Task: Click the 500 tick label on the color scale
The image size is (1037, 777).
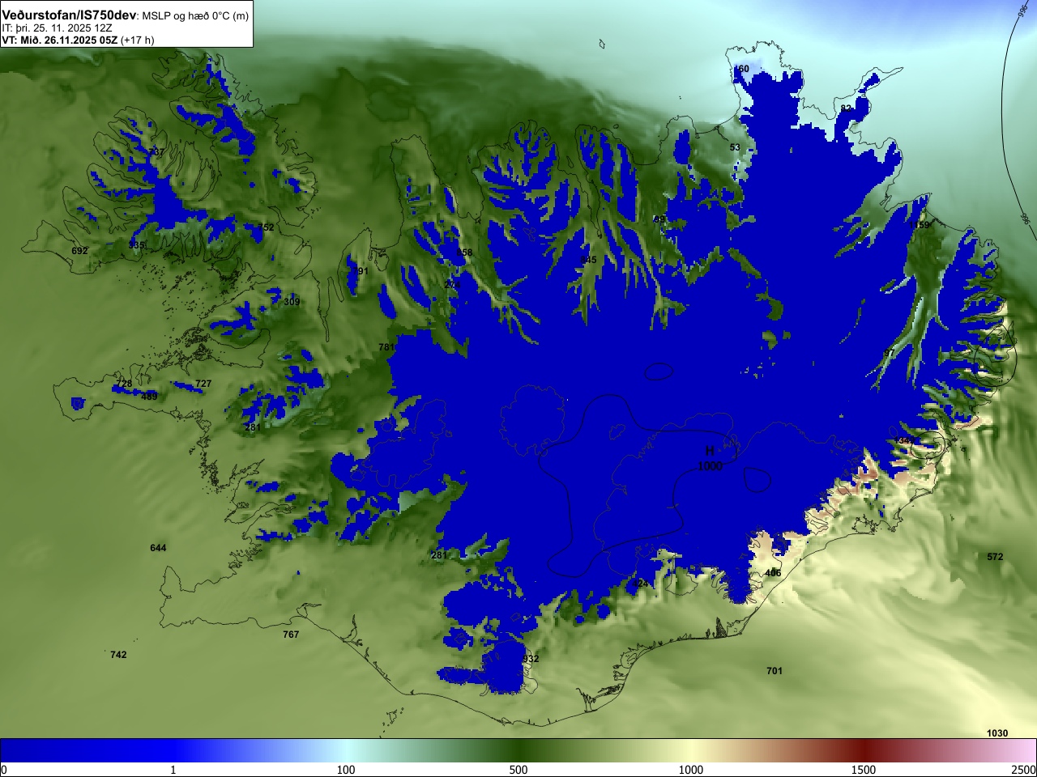Action: point(518,770)
